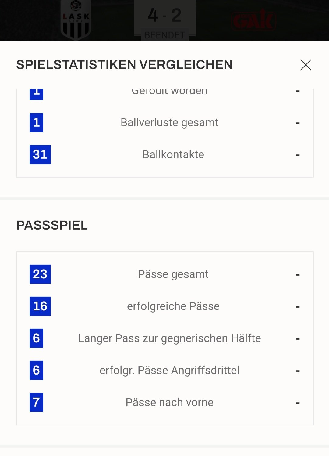Tap blue 6 beside Langer Pass
This screenshot has width=329, height=456.
[36, 338]
